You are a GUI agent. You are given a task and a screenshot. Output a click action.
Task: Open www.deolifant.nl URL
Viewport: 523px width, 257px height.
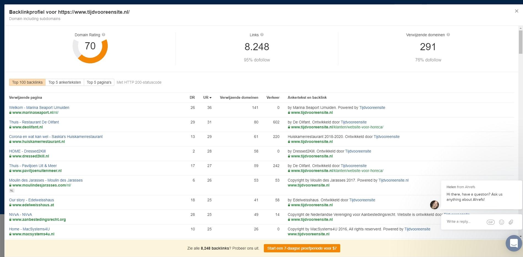pyautogui.click(x=27, y=127)
